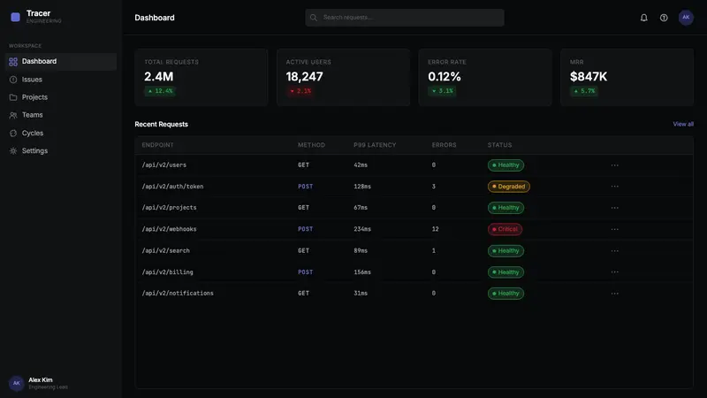The height and width of the screenshot is (398, 707).
Task: Click the Alex Kim name in sidebar
Action: click(41, 380)
